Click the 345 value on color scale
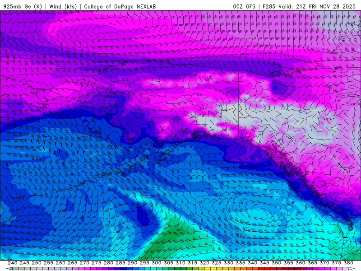Image resolution: width=361 pixels, height=271 pixels. pos(264,263)
